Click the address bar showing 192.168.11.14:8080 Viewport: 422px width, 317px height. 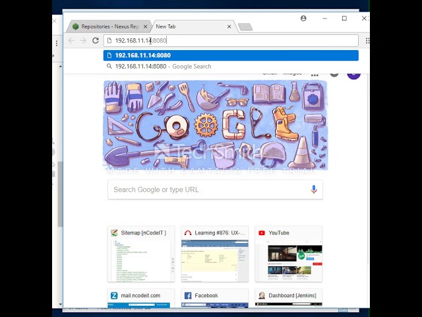tap(231, 40)
